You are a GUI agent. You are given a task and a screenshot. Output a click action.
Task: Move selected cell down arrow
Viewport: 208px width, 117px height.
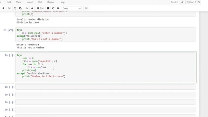pos(32,8)
